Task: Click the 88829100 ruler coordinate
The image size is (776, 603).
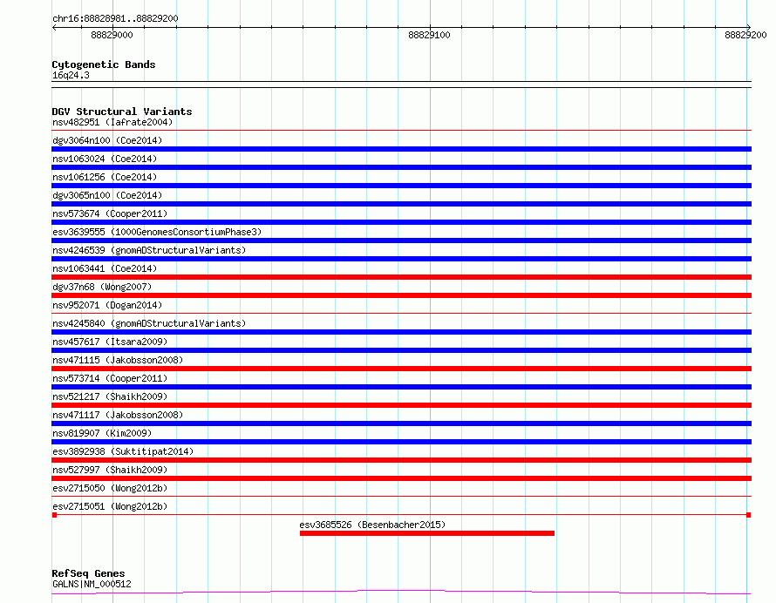Action: click(429, 35)
